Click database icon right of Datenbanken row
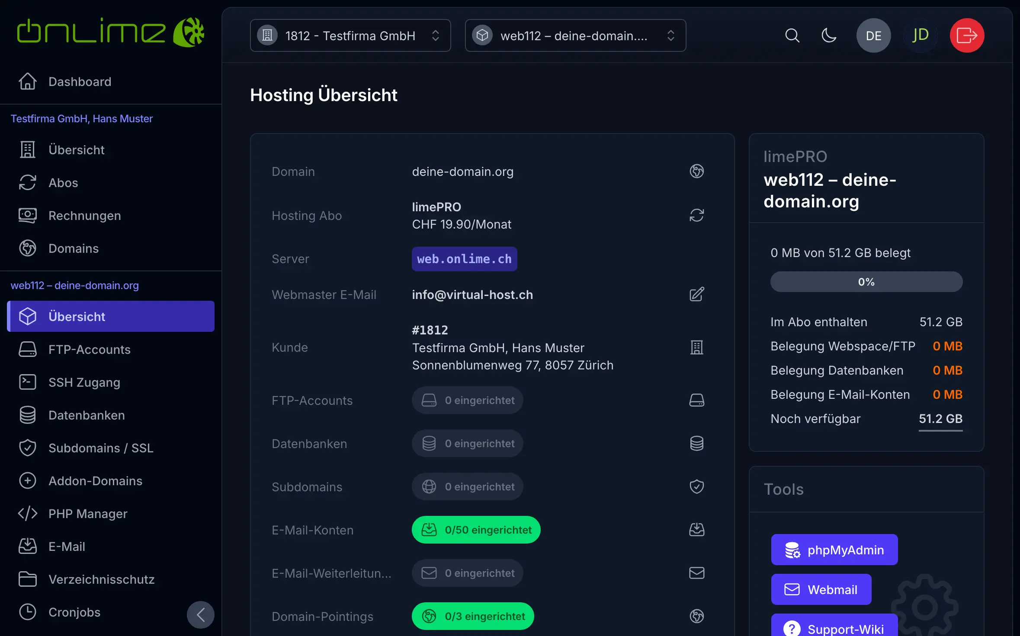The height and width of the screenshot is (636, 1020). pyautogui.click(x=696, y=443)
